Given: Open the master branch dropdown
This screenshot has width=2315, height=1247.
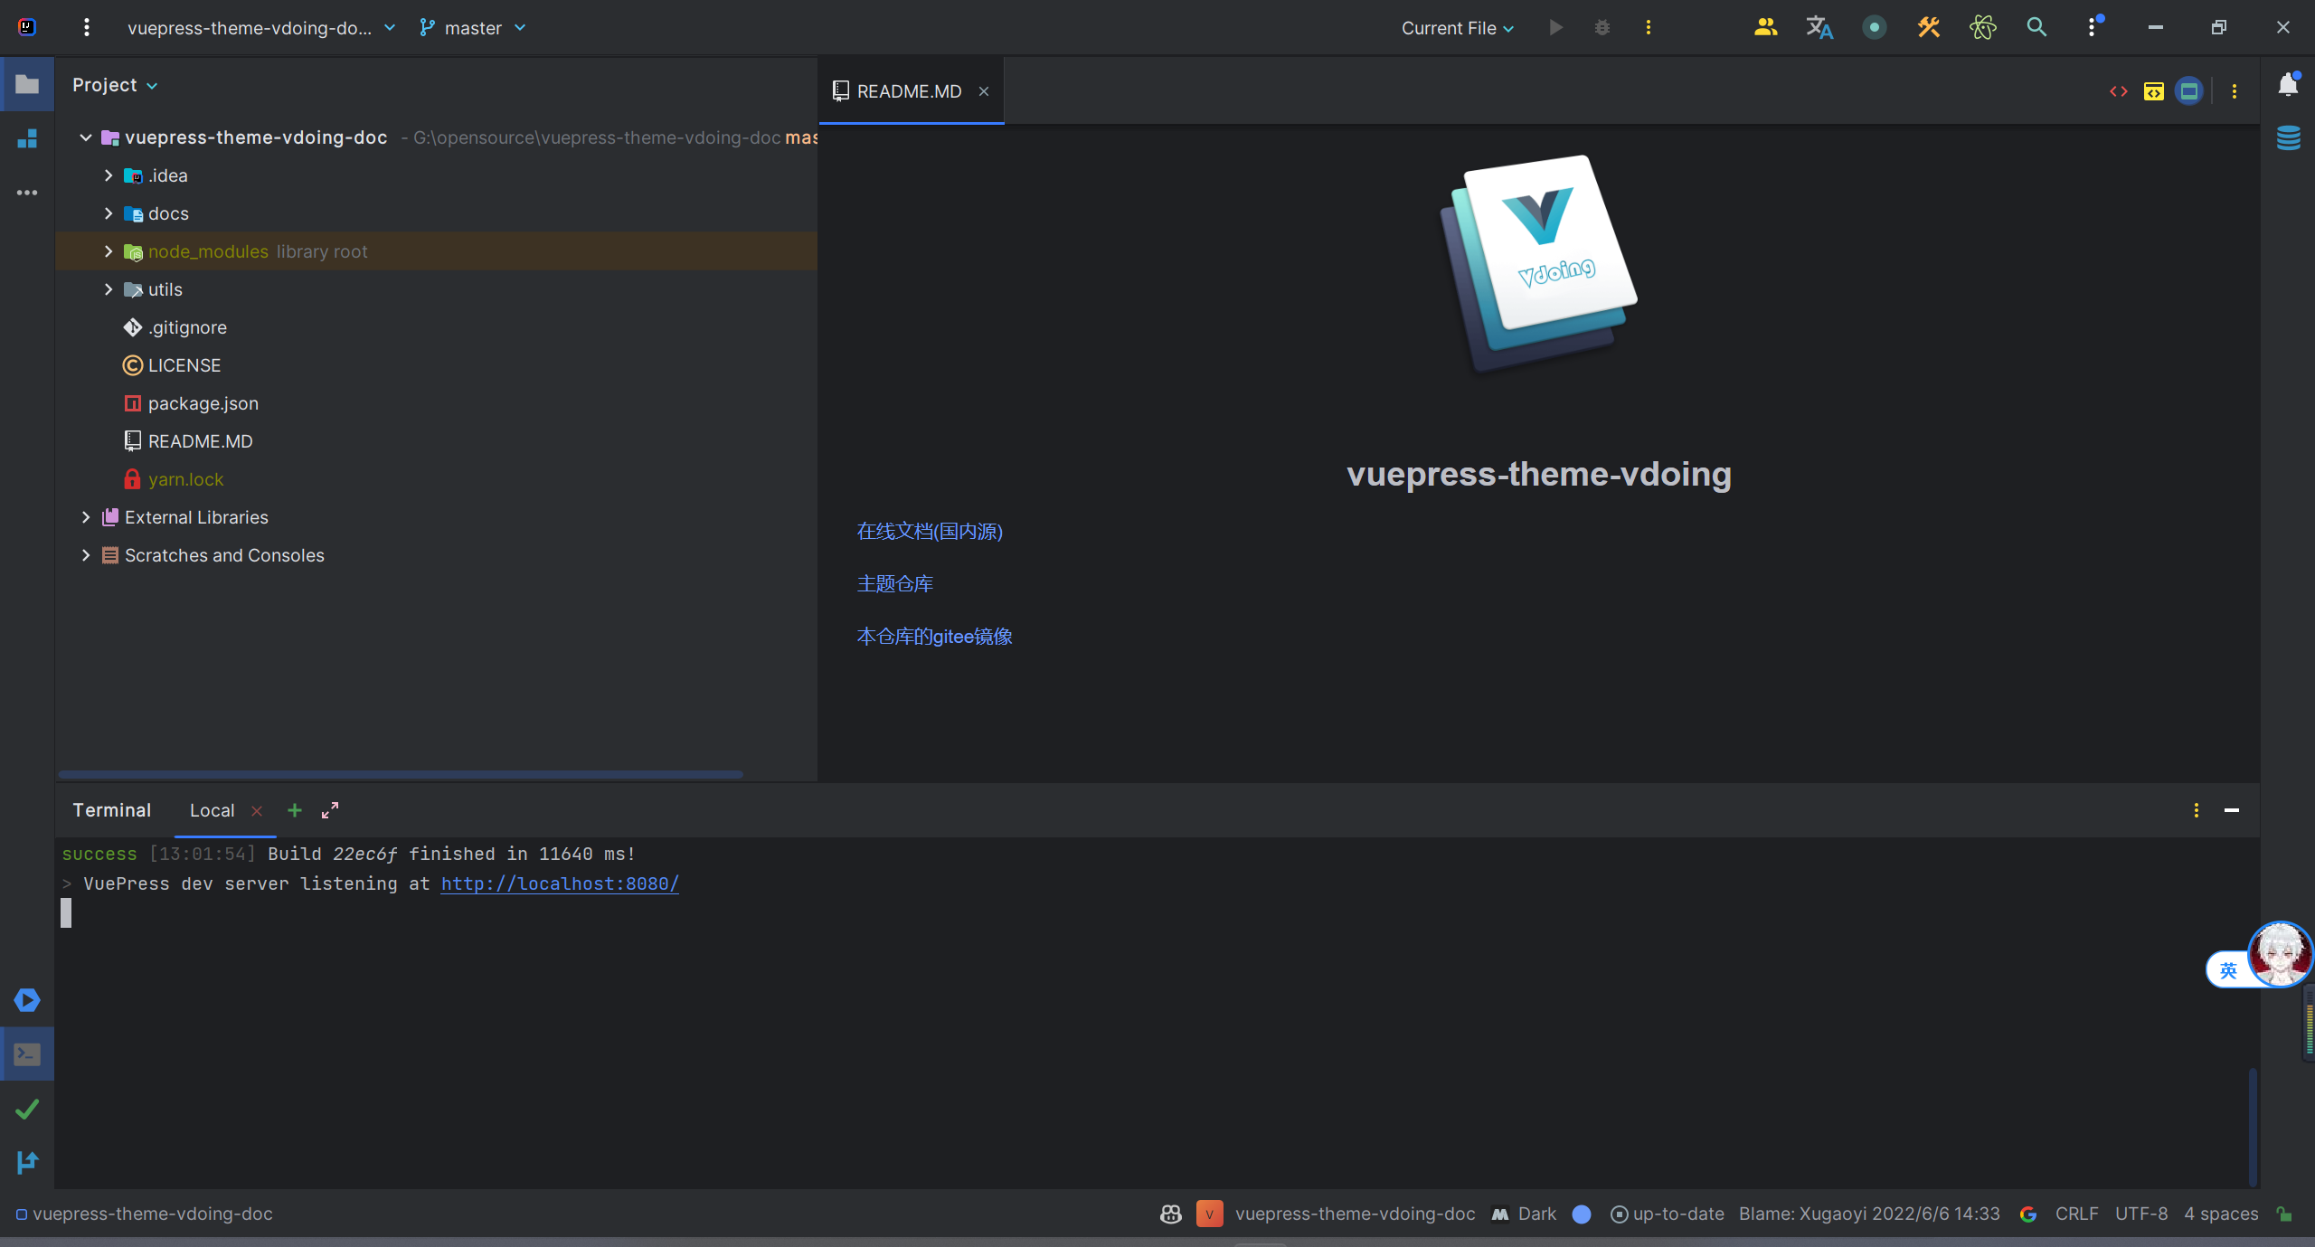Looking at the screenshot, I should tap(473, 28).
